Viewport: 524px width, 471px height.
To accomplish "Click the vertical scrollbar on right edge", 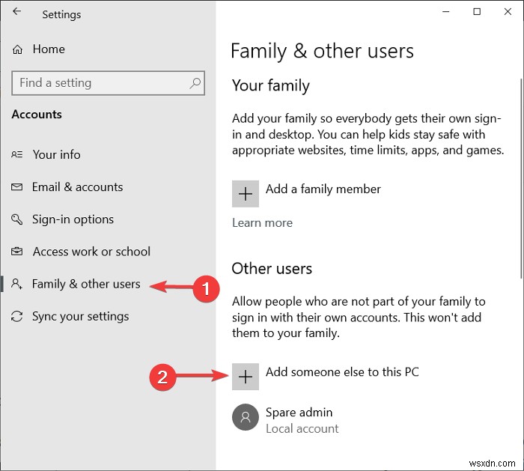I will (x=521, y=178).
